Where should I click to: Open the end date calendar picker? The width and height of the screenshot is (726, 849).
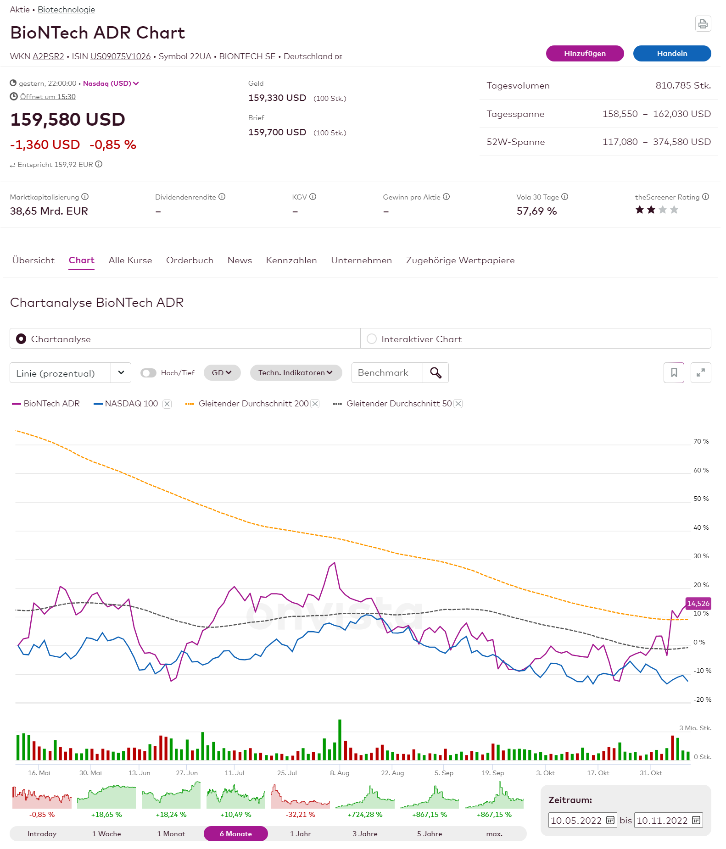[696, 820]
